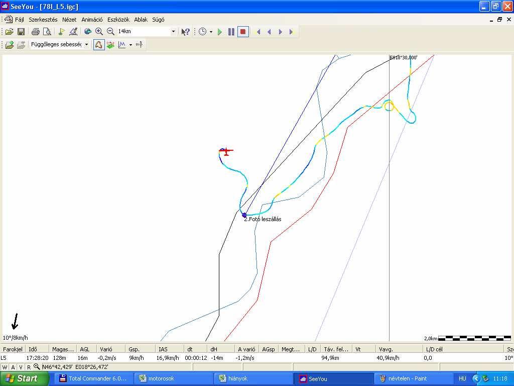This screenshot has height=386, width=514.
Task: Click the waypoint flag icon
Action: (62, 32)
